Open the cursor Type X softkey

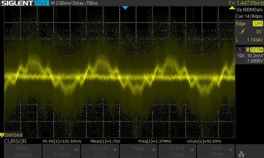[x=138, y=151]
